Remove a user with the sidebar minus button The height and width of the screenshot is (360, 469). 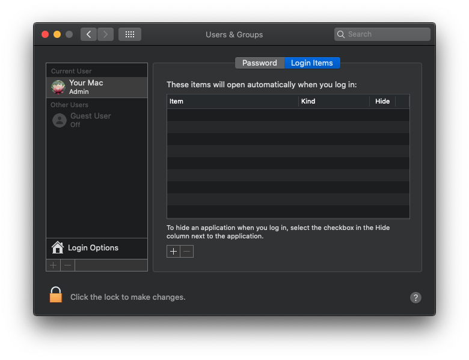(68, 265)
